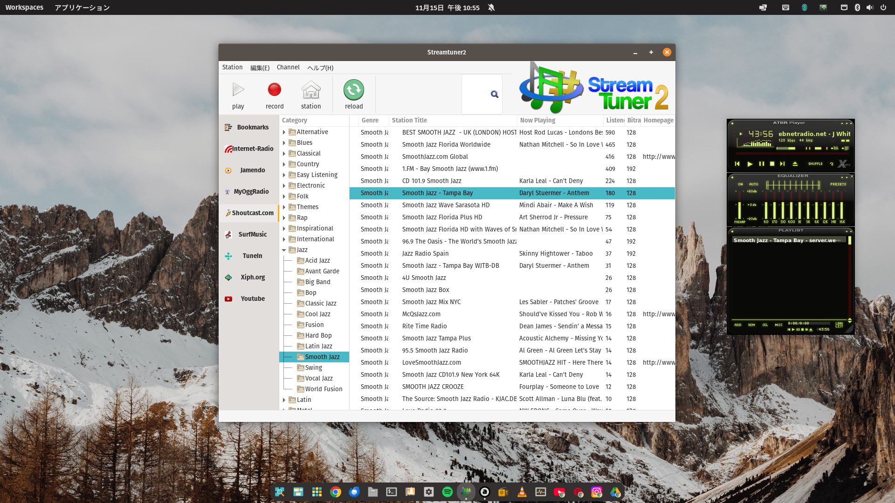Collapse the Jazz category
The image size is (895, 503).
tap(284, 250)
